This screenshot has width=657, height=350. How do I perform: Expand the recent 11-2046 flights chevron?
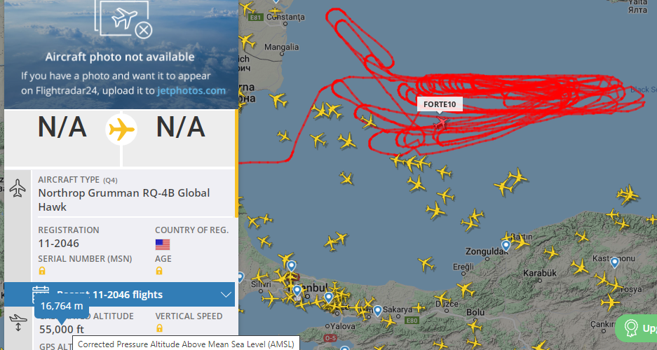click(226, 295)
